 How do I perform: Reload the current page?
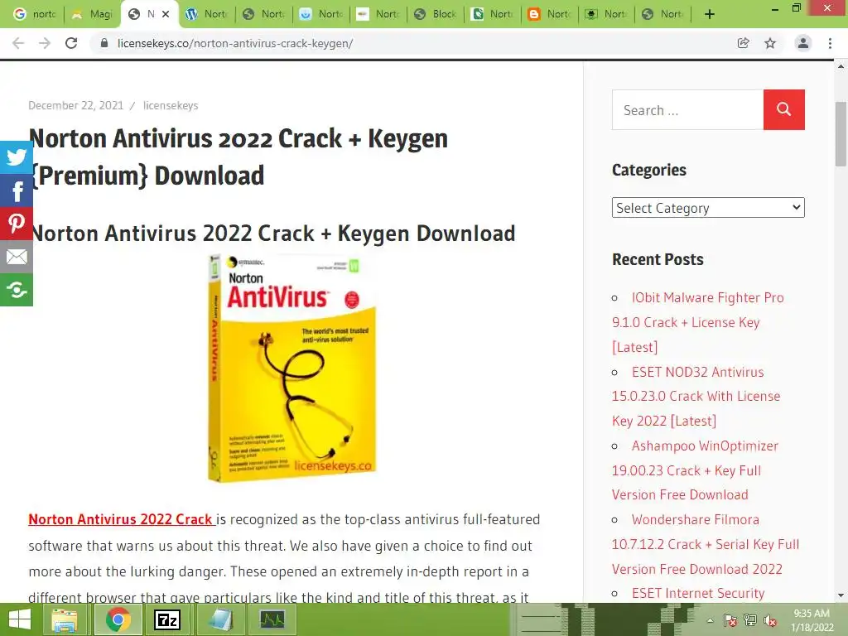[71, 43]
